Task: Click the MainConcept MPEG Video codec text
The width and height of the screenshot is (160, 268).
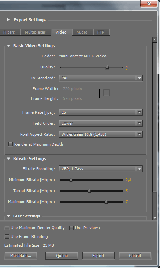Action: pyautogui.click(x=82, y=56)
